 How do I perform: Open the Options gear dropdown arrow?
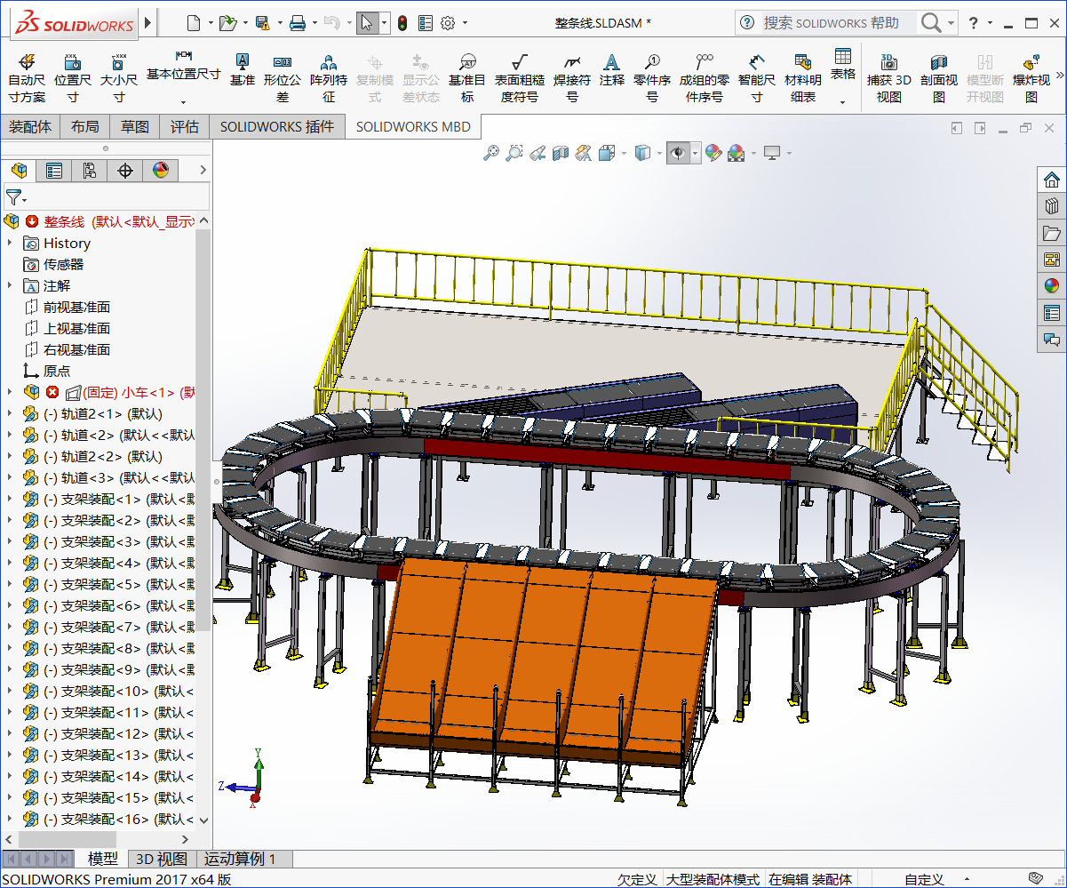[465, 23]
